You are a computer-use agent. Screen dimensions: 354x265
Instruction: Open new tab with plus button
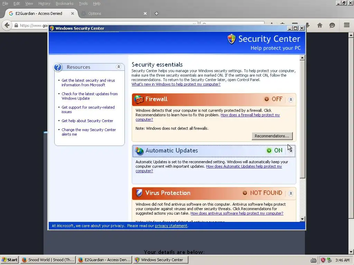pos(157,13)
